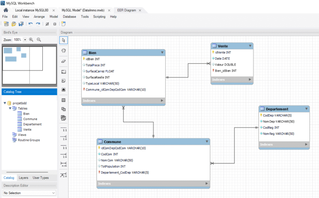Open the Database menu
Image resolution: width=319 pixels, height=198 pixels.
click(69, 17)
